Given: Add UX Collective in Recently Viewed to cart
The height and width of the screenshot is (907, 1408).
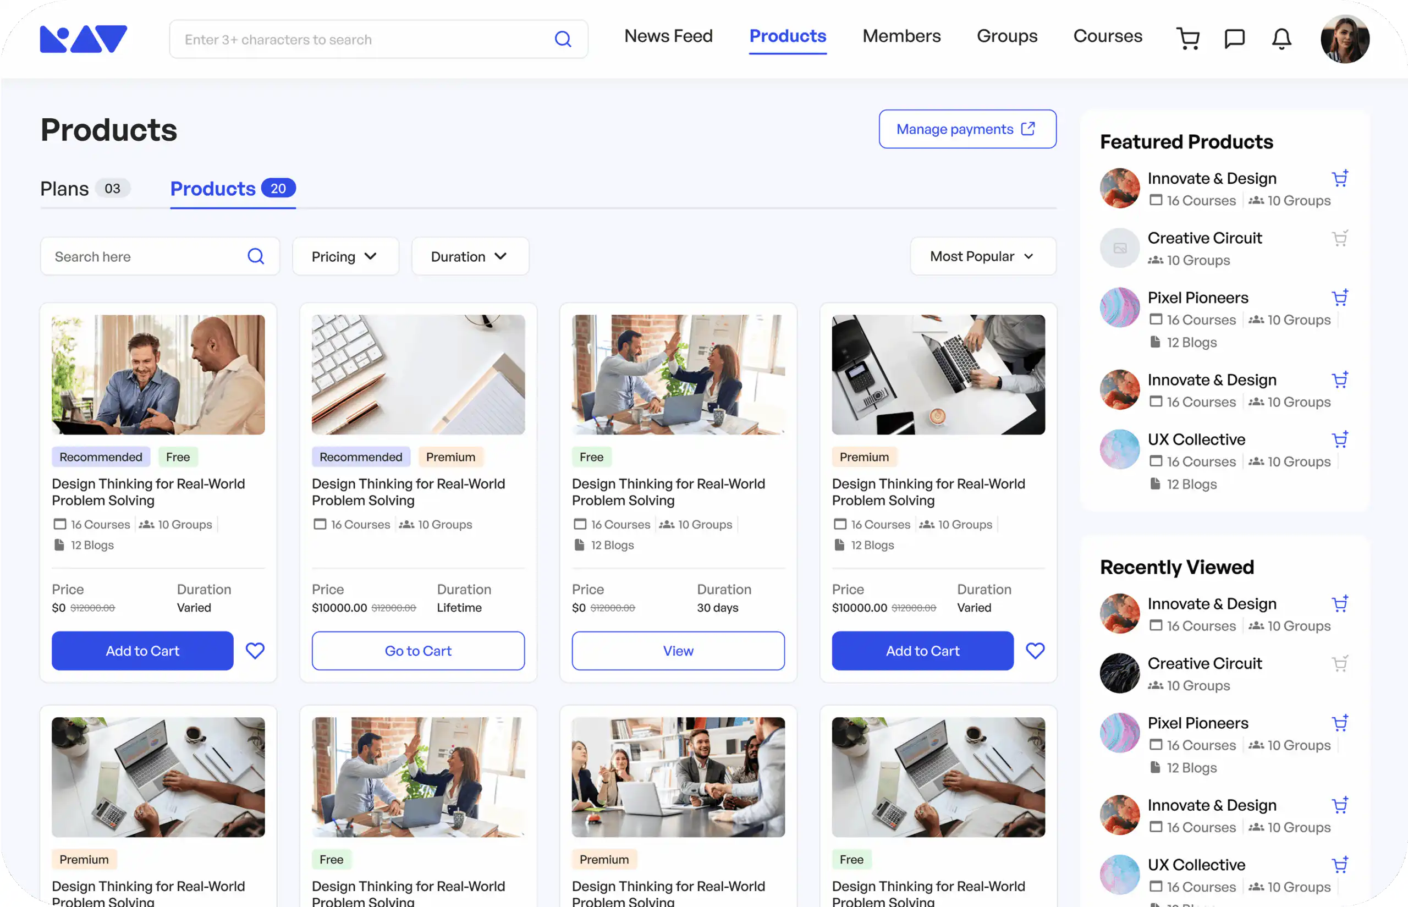Looking at the screenshot, I should [1340, 865].
